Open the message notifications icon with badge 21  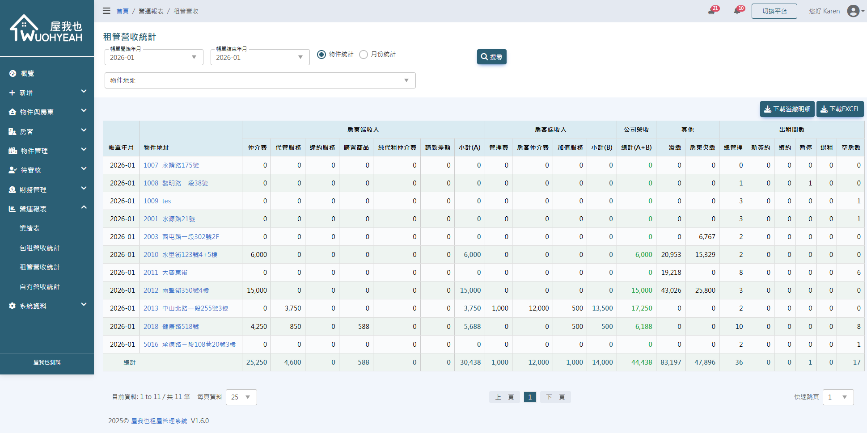[711, 11]
